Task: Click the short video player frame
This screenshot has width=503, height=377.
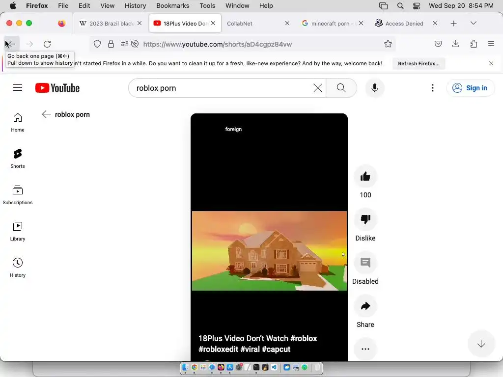Action: [269, 237]
